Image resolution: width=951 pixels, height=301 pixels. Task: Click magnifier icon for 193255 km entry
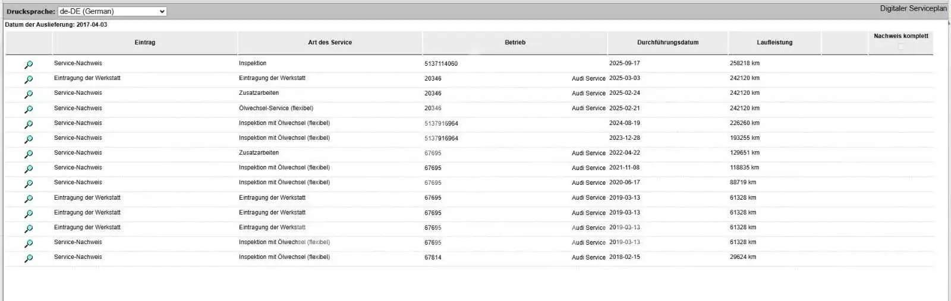point(29,139)
